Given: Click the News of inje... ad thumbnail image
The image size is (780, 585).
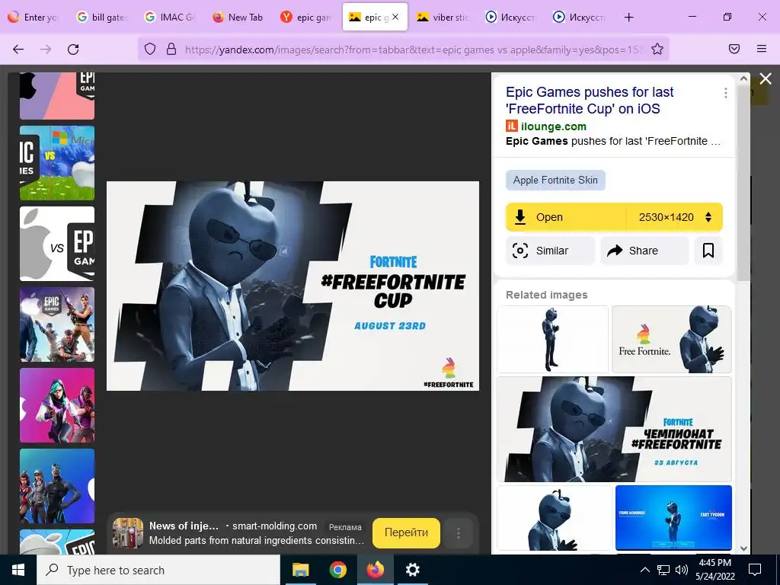Looking at the screenshot, I should click(128, 532).
